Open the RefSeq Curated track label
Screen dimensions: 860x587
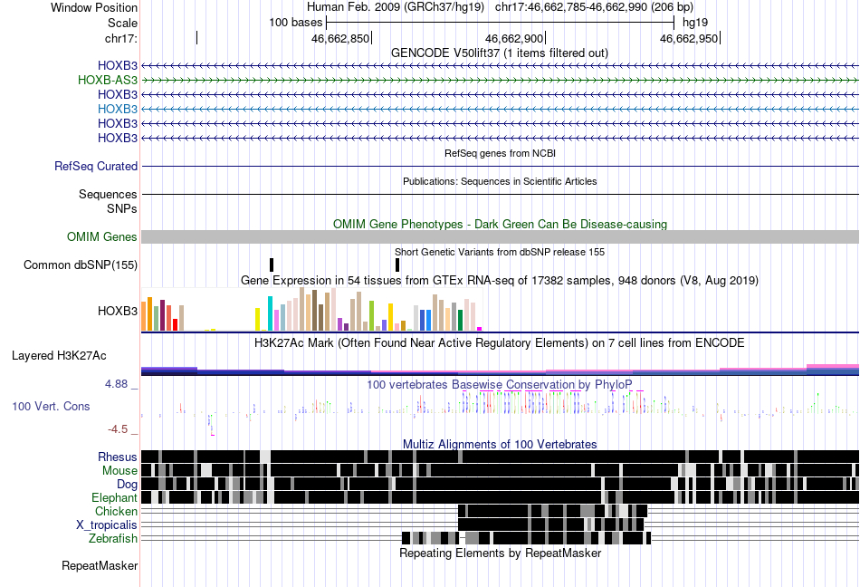point(96,166)
